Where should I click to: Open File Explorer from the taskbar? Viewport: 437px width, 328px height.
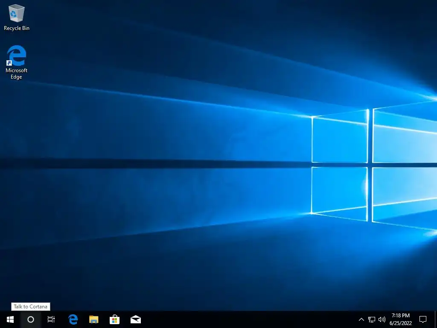pos(93,319)
